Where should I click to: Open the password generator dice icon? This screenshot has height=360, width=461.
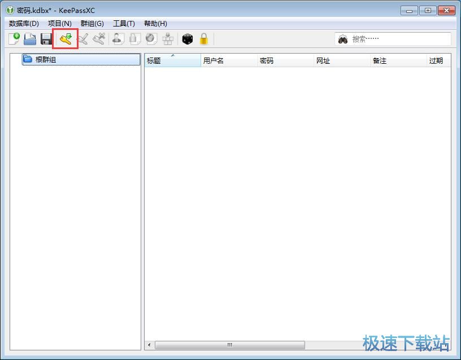[x=188, y=39]
